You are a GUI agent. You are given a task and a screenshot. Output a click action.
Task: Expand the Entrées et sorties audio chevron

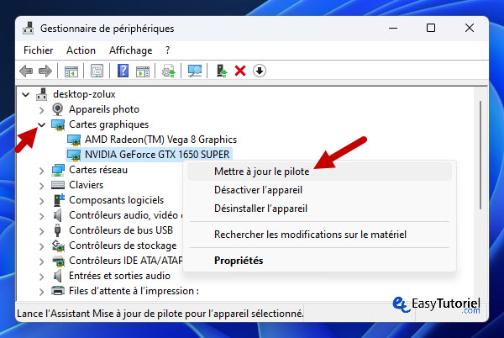[x=41, y=277]
